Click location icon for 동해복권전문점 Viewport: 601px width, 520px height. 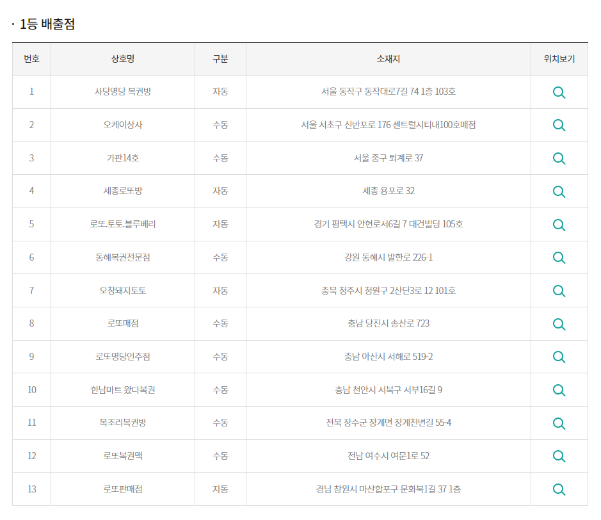tap(559, 257)
